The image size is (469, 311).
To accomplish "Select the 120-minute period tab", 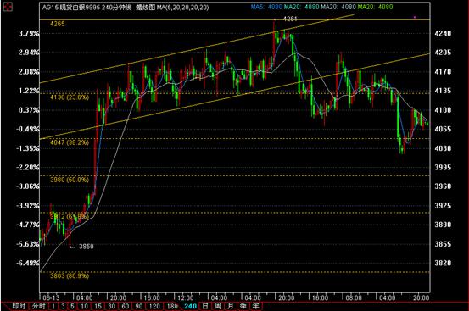I will [x=154, y=306].
